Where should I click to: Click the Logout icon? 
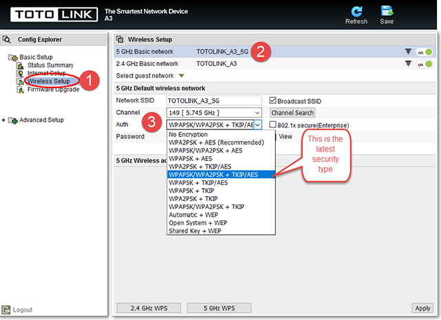(x=6, y=310)
